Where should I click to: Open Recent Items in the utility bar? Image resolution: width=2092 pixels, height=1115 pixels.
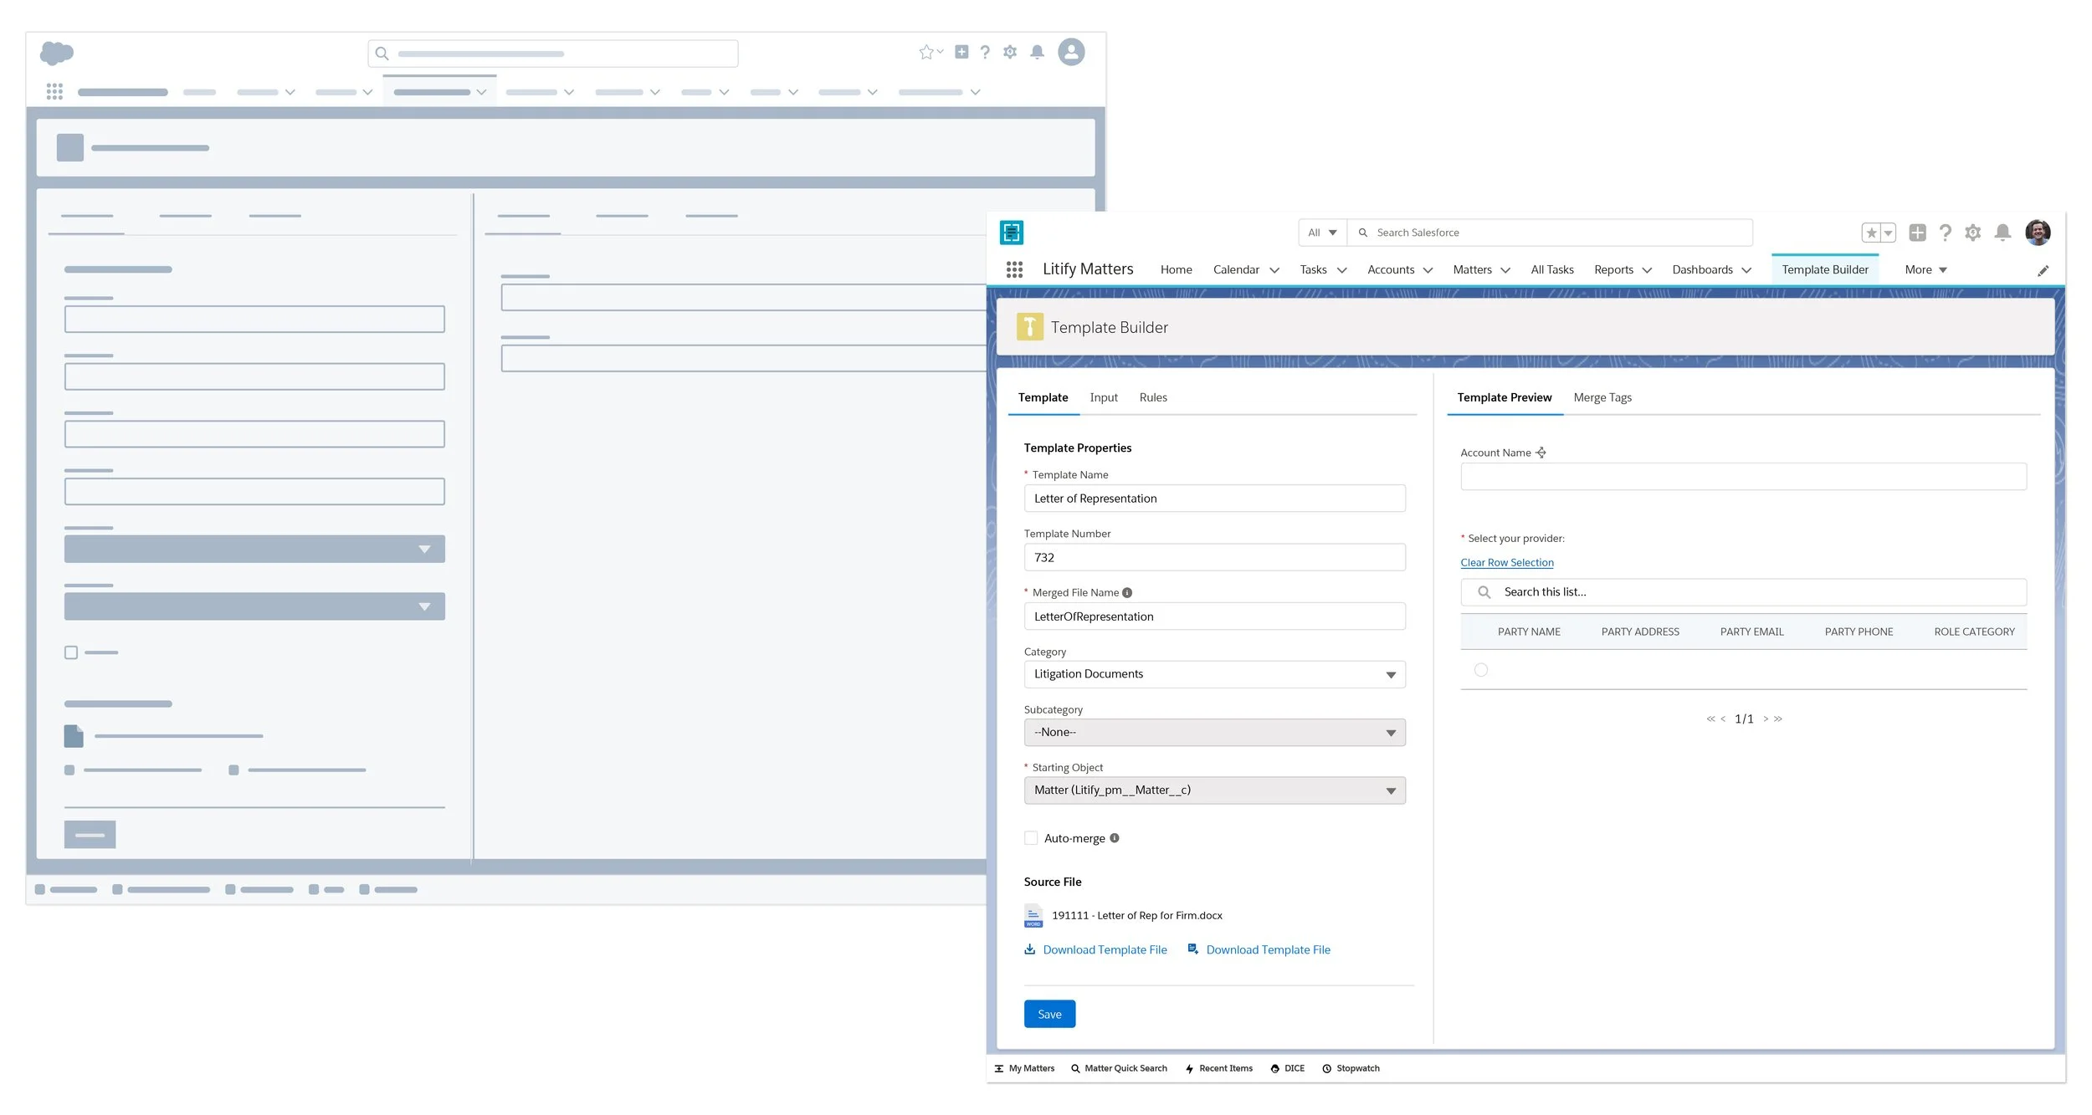[1218, 1068]
